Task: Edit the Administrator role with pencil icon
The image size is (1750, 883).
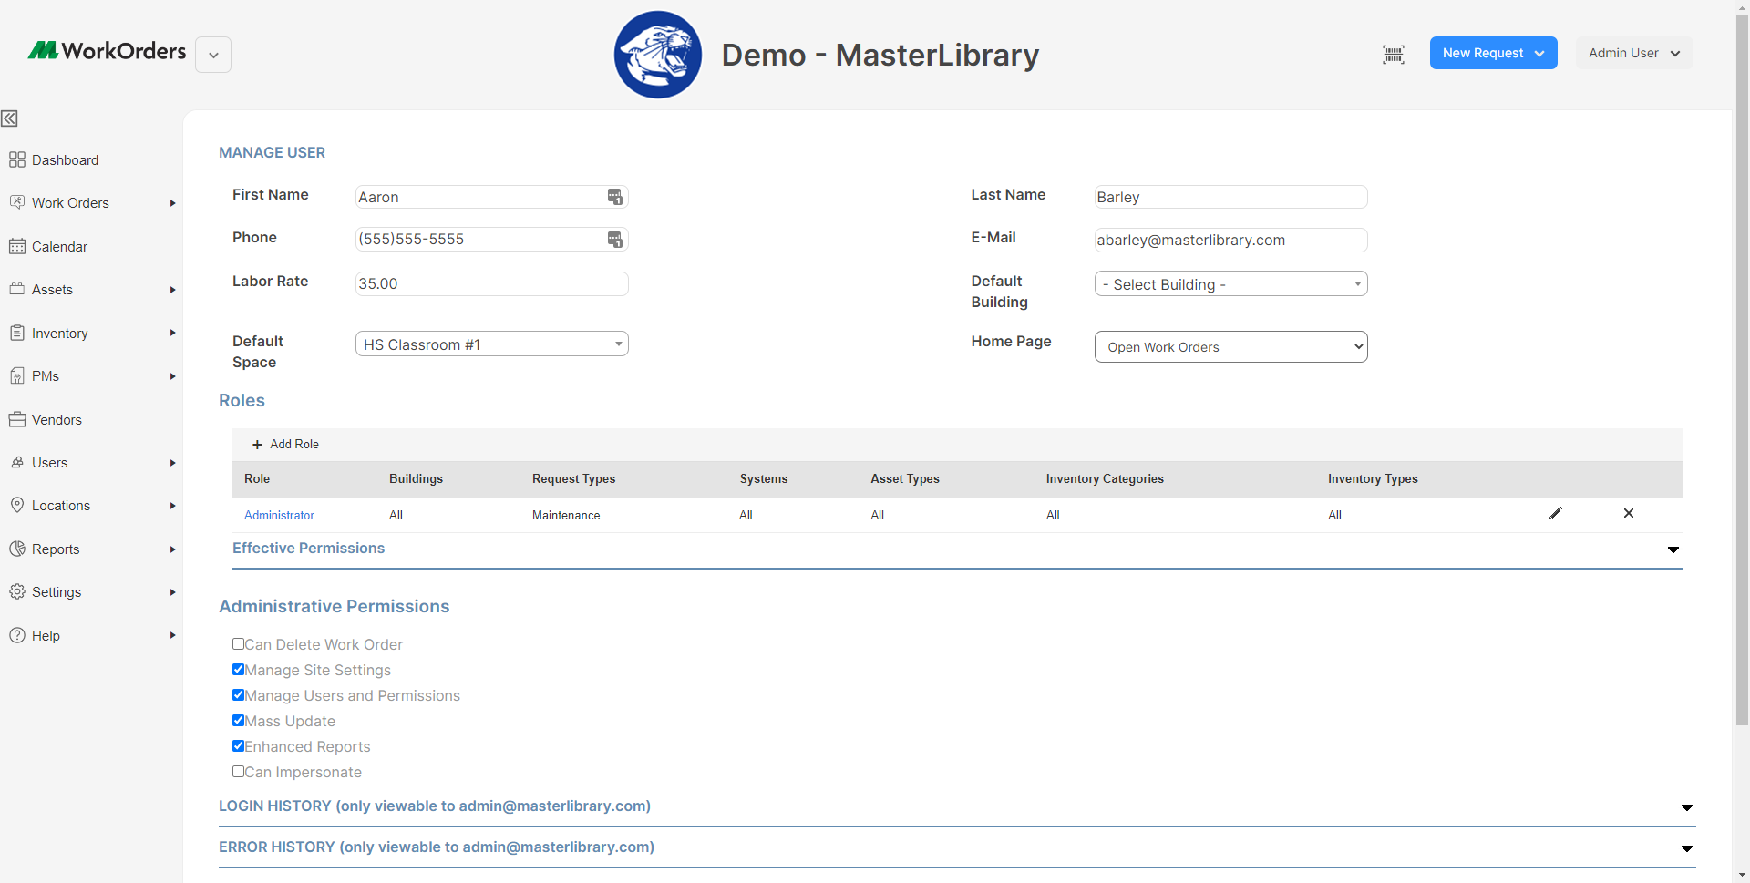Action: pos(1556,513)
